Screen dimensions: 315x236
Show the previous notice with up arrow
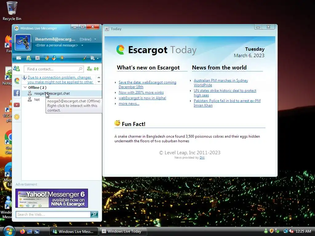coord(99,77)
